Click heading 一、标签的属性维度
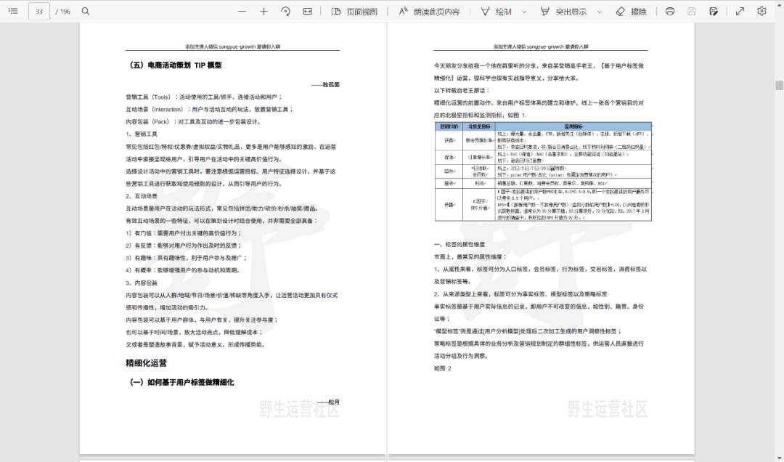The width and height of the screenshot is (784, 462). pos(460,244)
